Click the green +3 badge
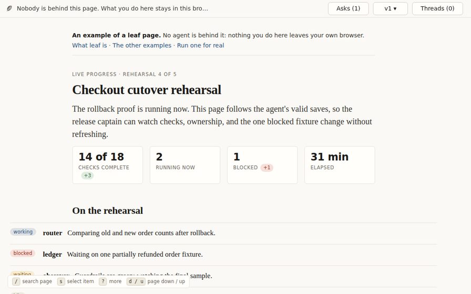This screenshot has width=471, height=294. 87,175
